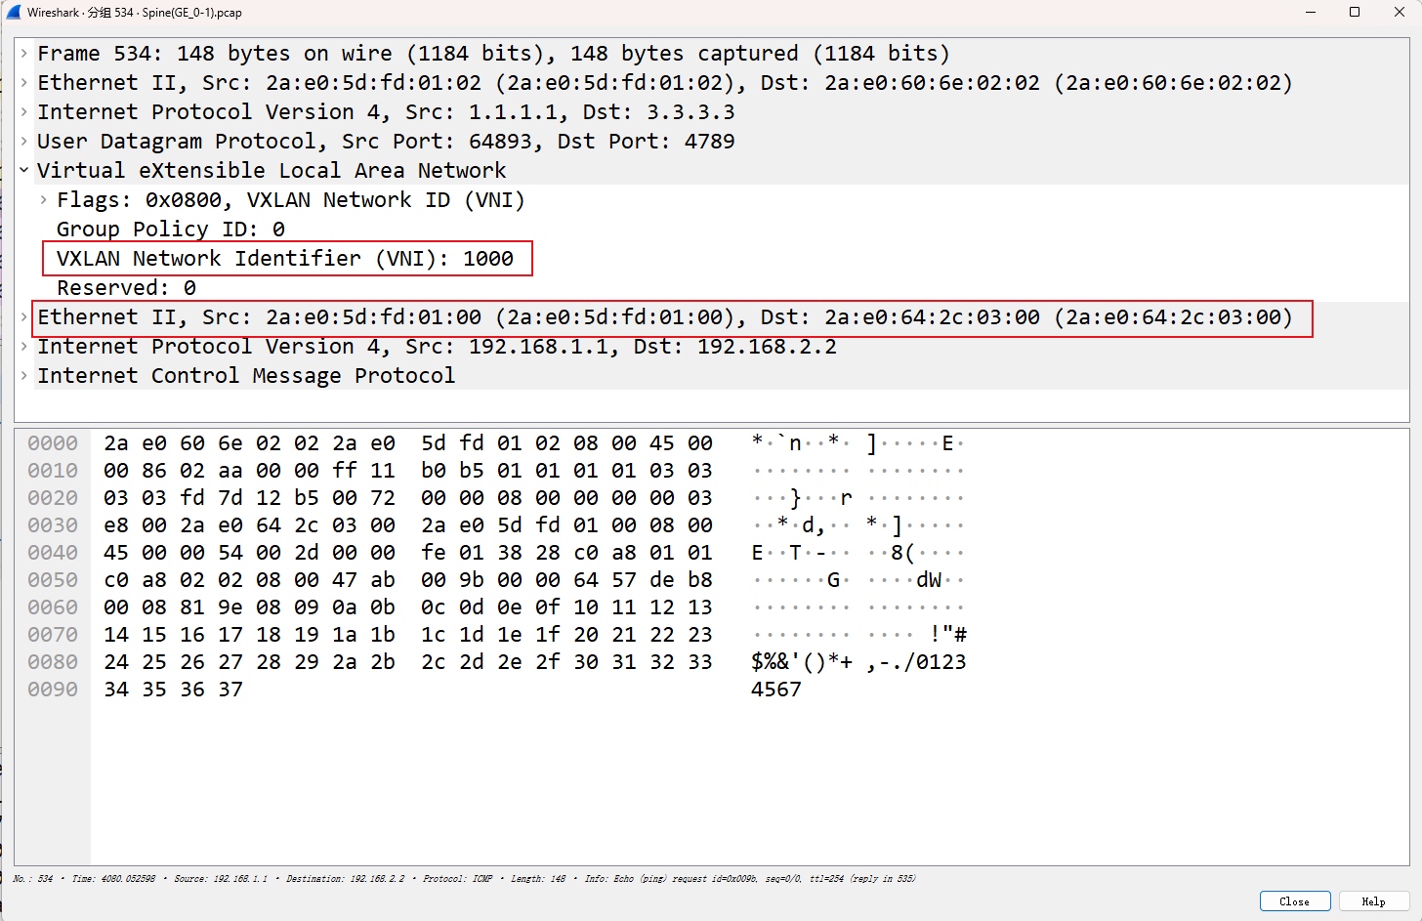Minimize the Wireshark packet window
Viewport: 1422px width, 921px height.
point(1311,12)
